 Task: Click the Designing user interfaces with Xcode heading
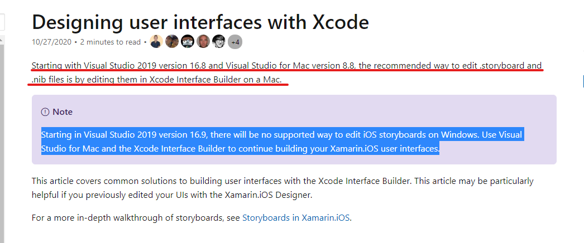(x=200, y=22)
